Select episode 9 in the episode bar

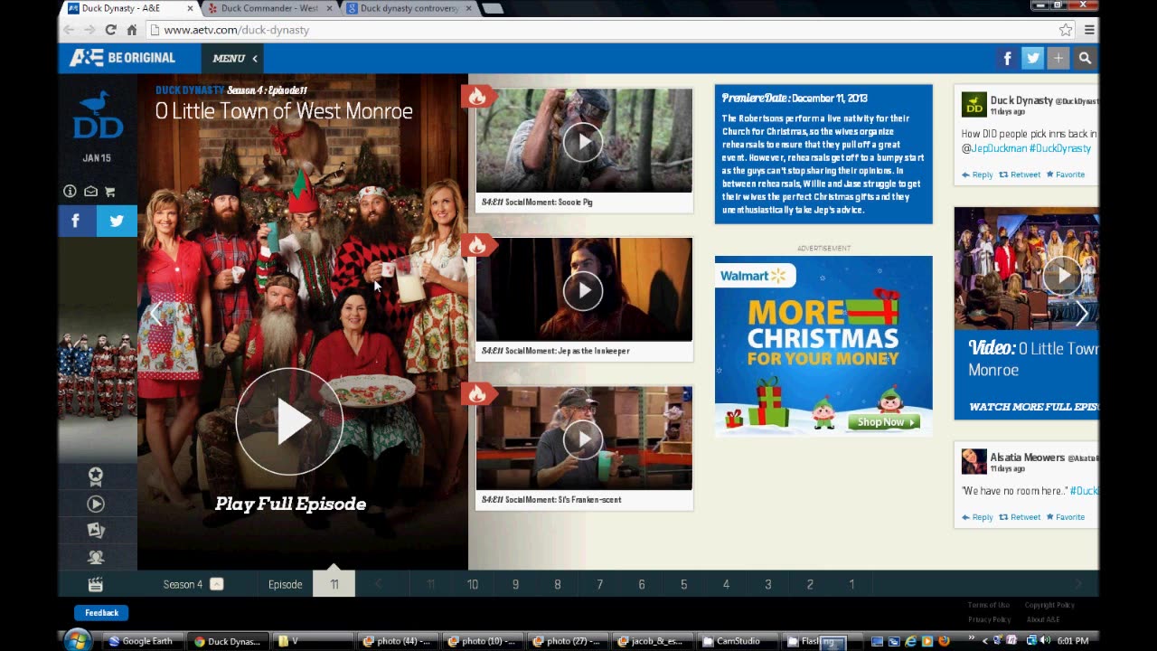[x=515, y=584]
